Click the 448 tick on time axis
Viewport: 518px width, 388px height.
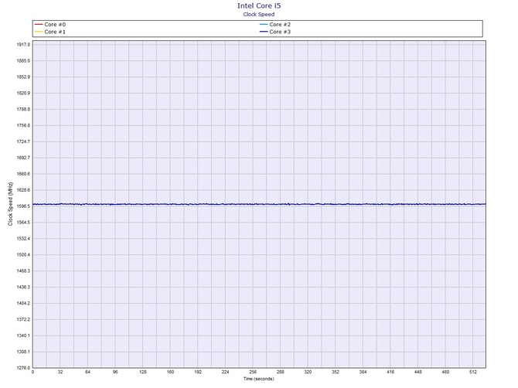tap(418, 372)
